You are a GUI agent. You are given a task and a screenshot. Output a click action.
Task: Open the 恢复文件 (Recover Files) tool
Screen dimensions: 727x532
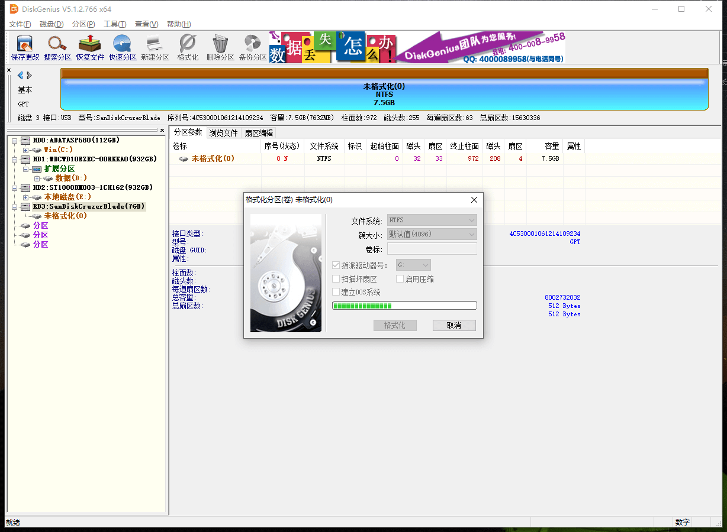tap(91, 47)
